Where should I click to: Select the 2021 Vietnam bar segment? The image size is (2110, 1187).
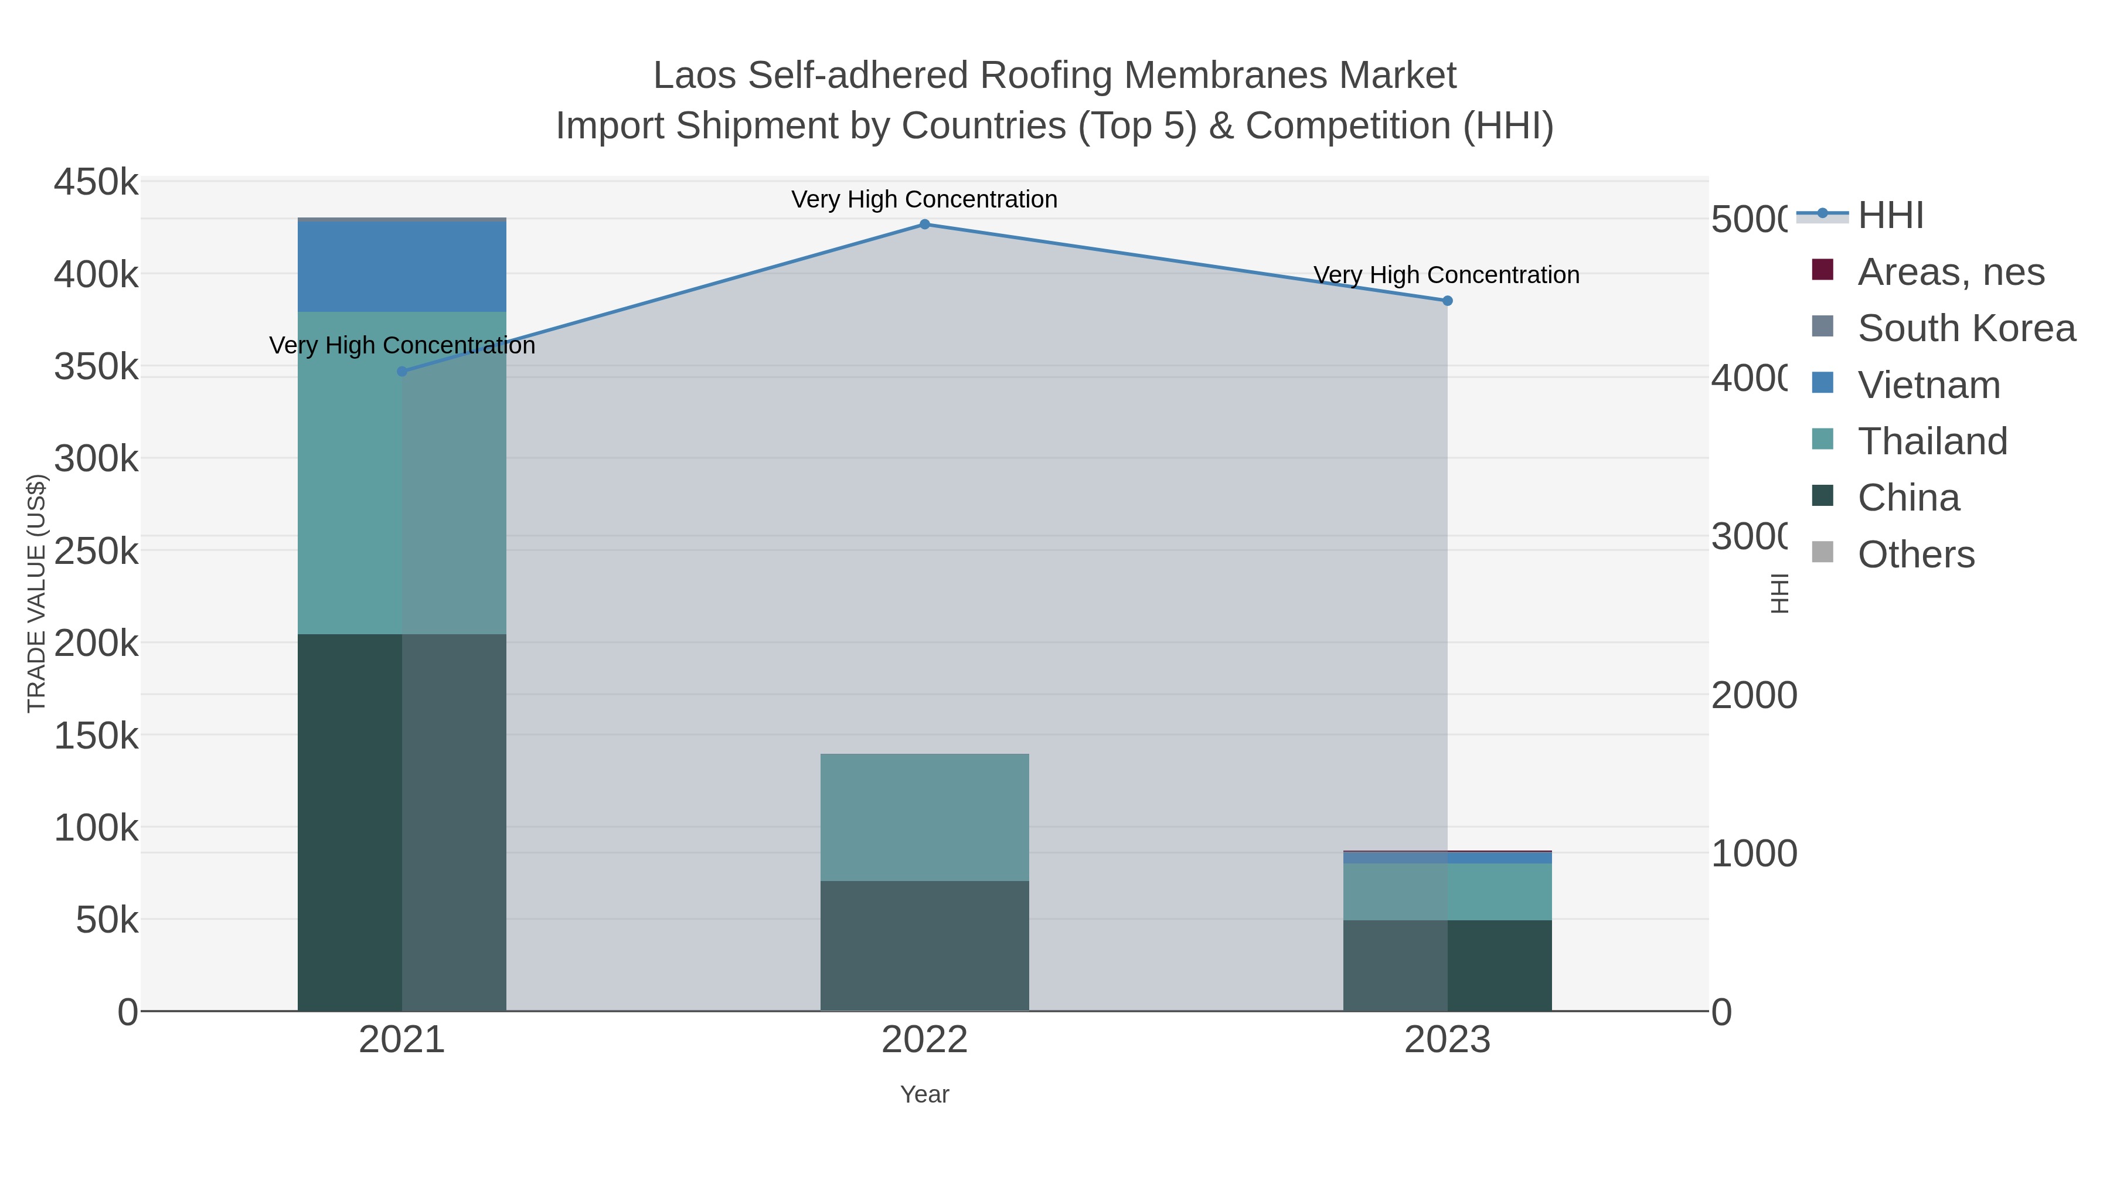point(401,266)
